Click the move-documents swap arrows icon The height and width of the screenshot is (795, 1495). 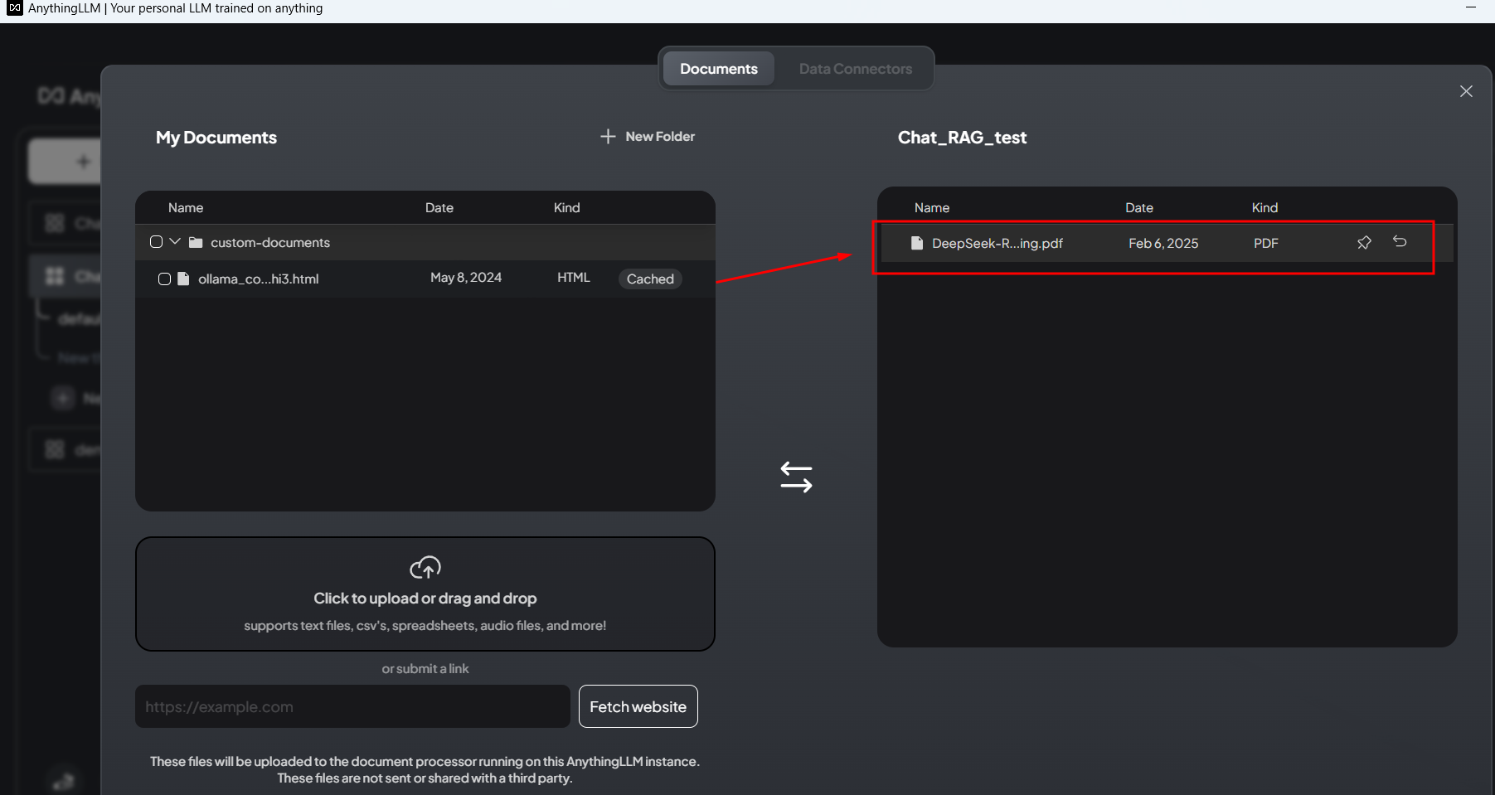pyautogui.click(x=796, y=477)
